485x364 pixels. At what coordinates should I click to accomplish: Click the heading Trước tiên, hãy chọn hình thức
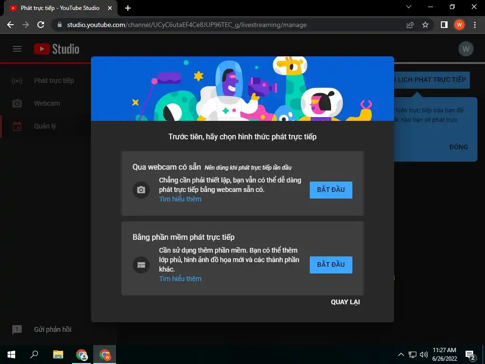242,137
